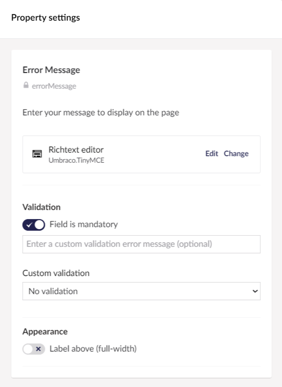This screenshot has height=387, width=282.
Task: Edit the Richtext editor configuration
Action: point(212,154)
